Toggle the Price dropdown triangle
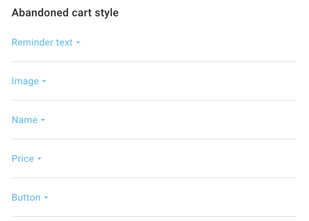The image size is (309, 221). click(39, 159)
